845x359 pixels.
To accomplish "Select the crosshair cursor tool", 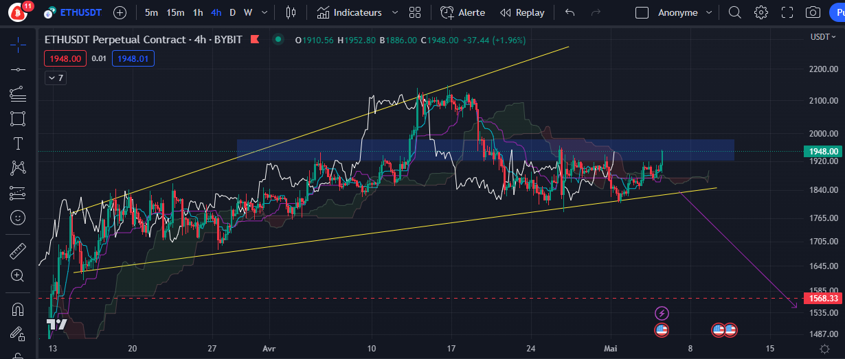I will pos(18,45).
